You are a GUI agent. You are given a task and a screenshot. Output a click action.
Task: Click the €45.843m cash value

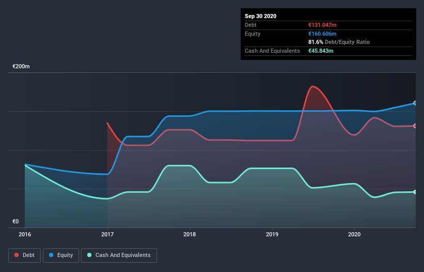(321, 51)
